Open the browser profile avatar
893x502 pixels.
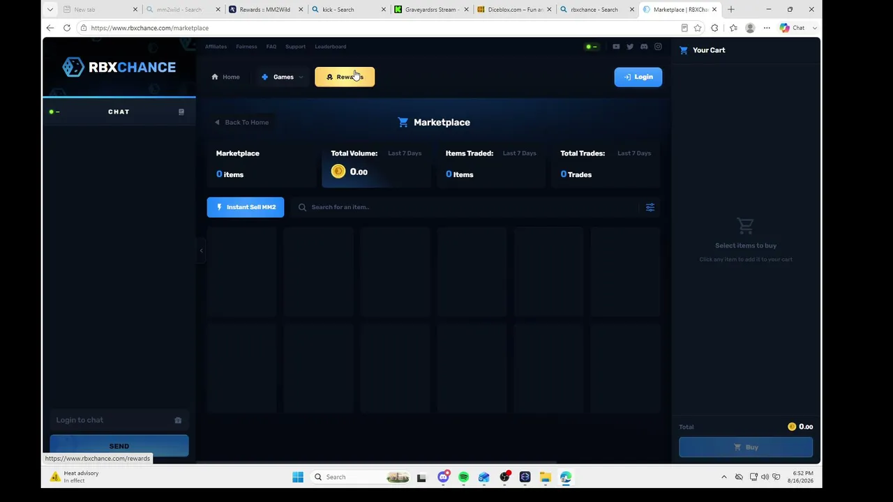[750, 28]
